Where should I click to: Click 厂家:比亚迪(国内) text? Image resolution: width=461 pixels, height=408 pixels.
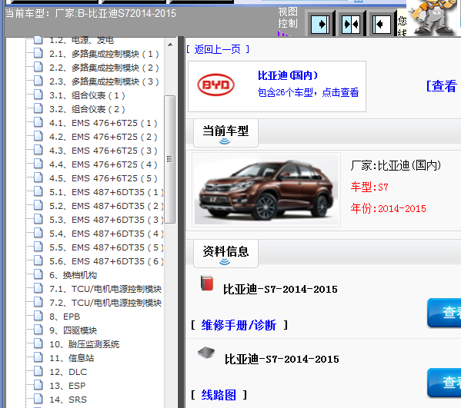tap(396, 165)
